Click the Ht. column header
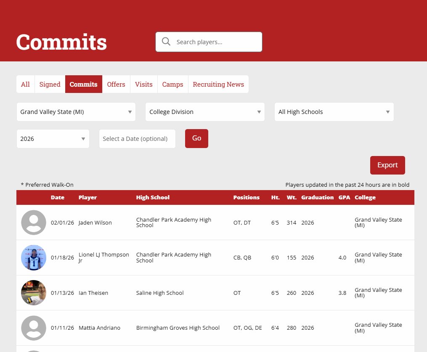The width and height of the screenshot is (427, 352). pyautogui.click(x=275, y=197)
